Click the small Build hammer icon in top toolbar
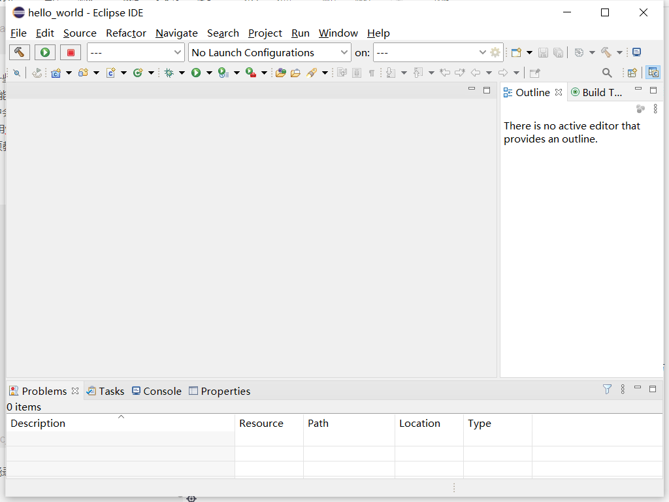This screenshot has width=669, height=502. click(606, 52)
